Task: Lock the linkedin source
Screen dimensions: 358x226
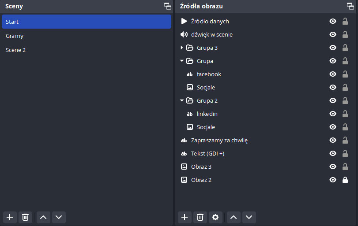Action: (345, 114)
